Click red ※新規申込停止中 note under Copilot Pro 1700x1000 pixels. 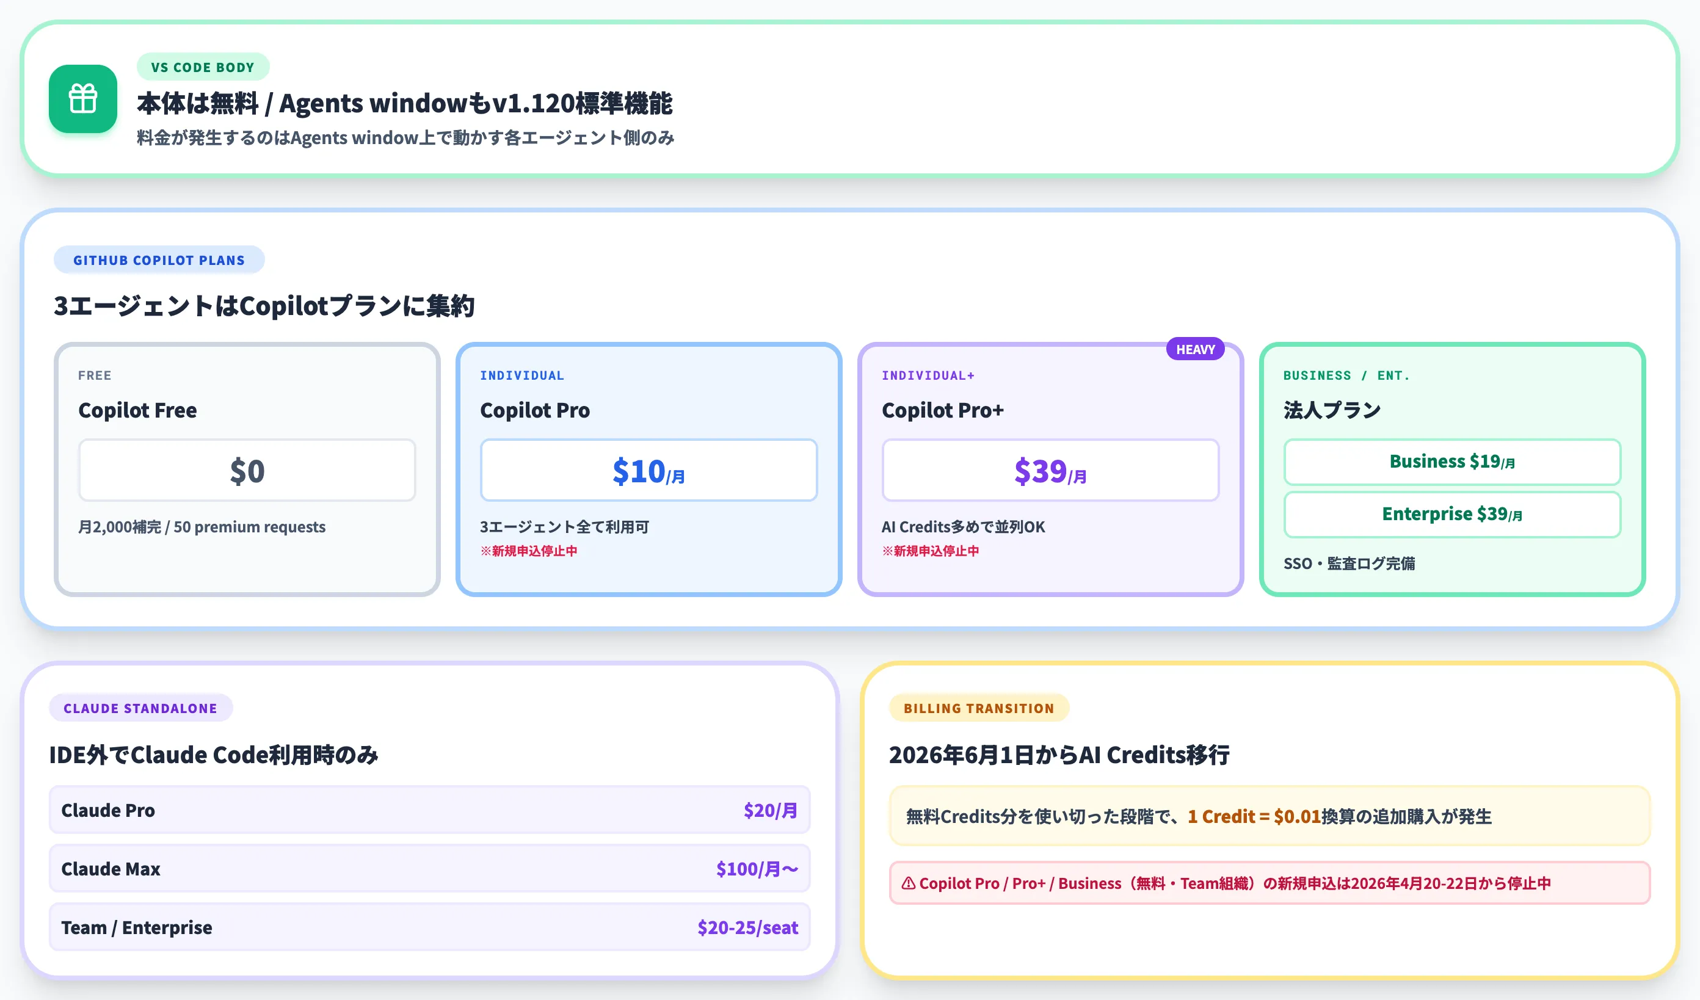tap(529, 551)
